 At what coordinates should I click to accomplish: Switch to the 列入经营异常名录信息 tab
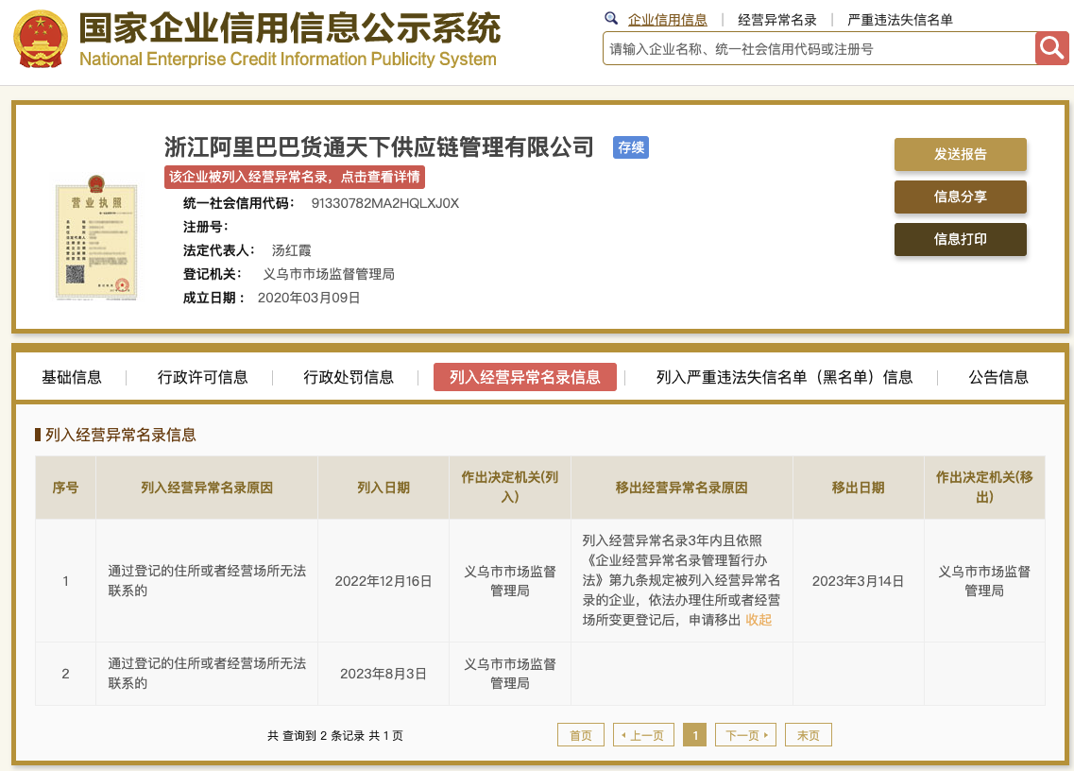pos(524,377)
